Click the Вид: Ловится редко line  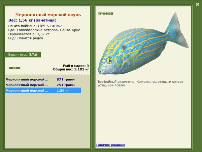pyautogui.click(x=26, y=38)
